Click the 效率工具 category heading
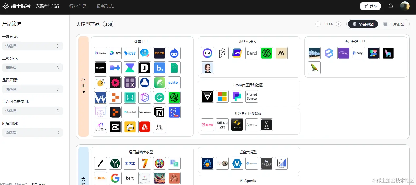This screenshot has height=185, width=416. point(141,42)
